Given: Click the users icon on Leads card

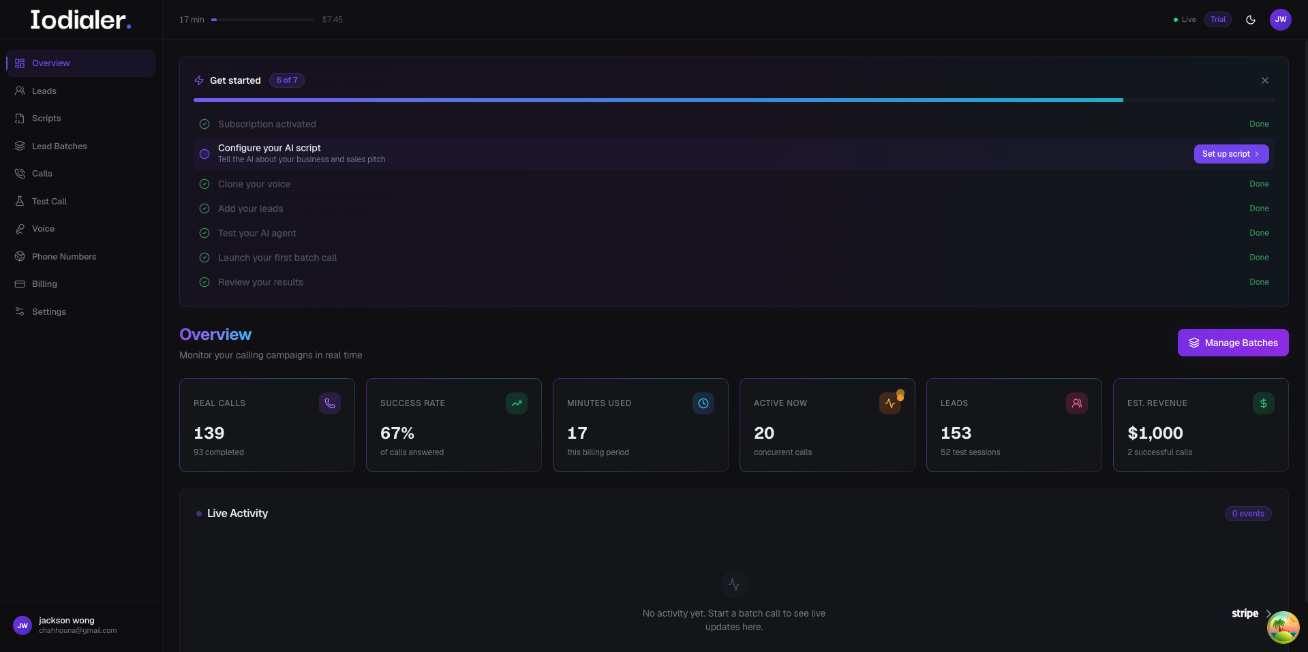Looking at the screenshot, I should [1077, 403].
